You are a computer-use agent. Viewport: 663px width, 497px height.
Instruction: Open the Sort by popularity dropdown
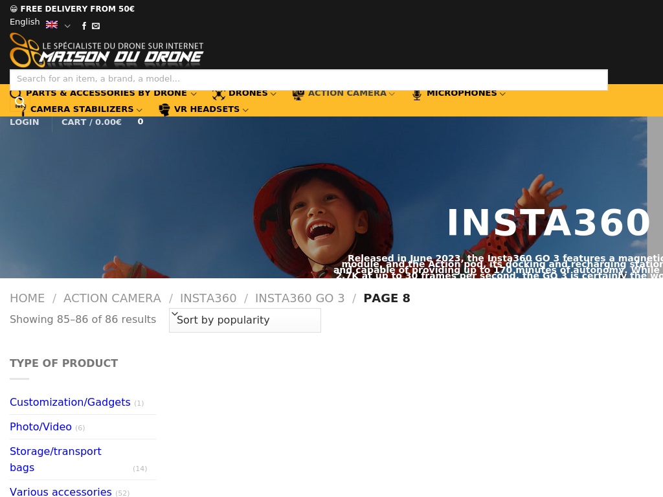[245, 320]
